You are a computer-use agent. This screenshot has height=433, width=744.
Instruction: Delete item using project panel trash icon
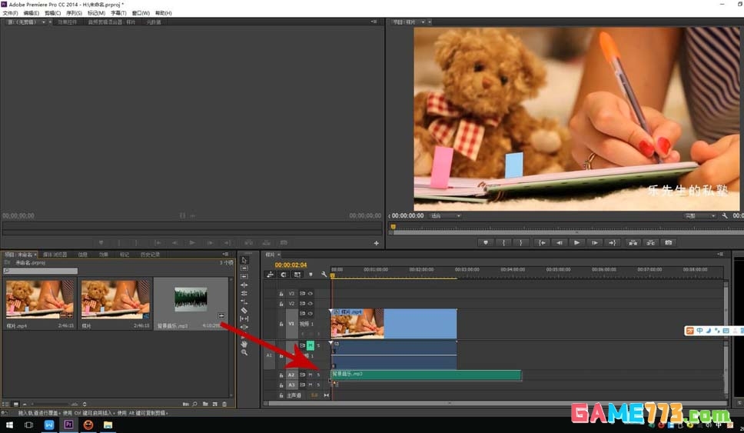click(224, 404)
